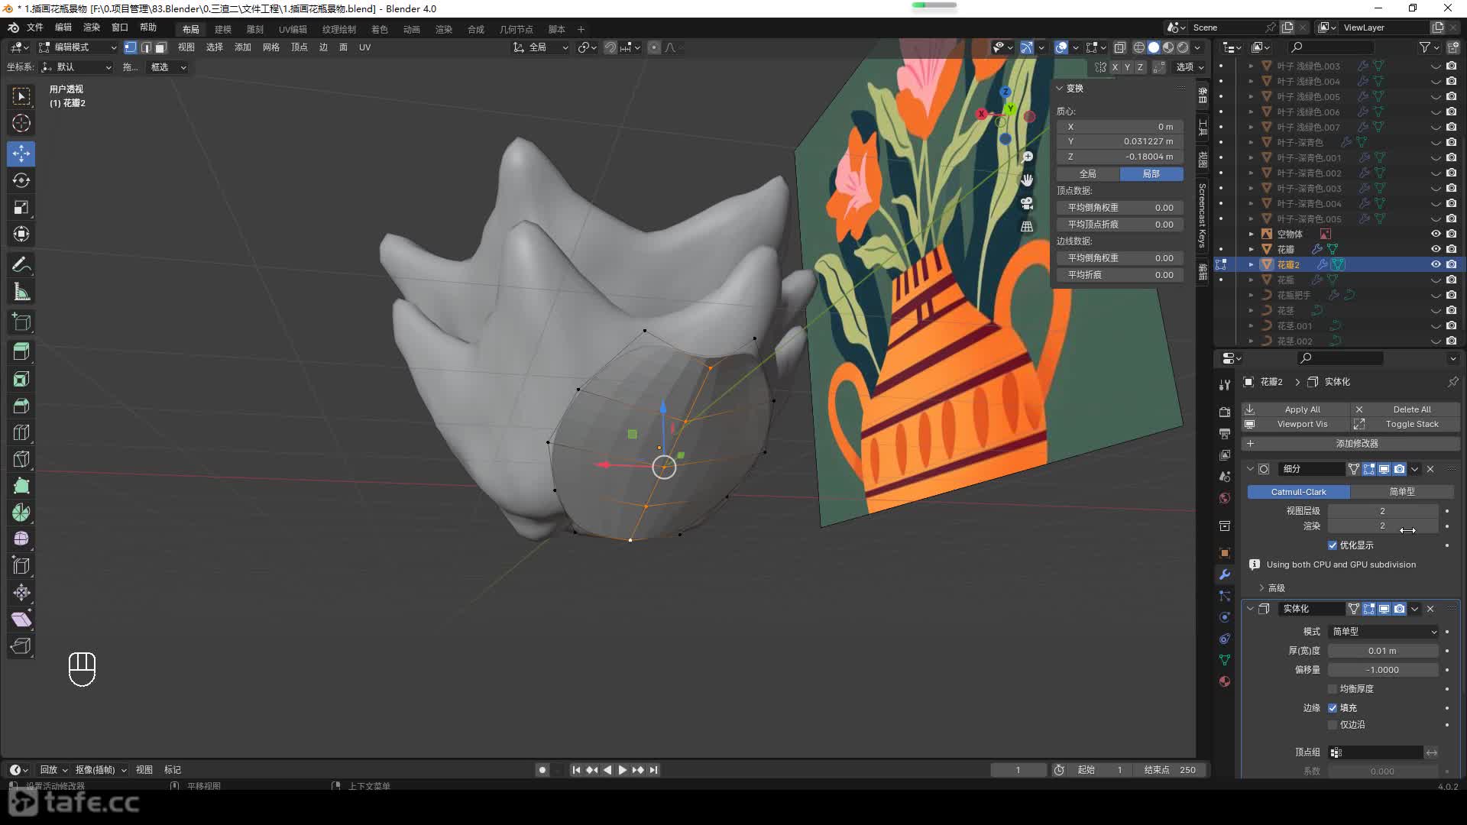This screenshot has width=1467, height=825.
Task: Select the Move tool in the toolbar
Action: tap(21, 154)
